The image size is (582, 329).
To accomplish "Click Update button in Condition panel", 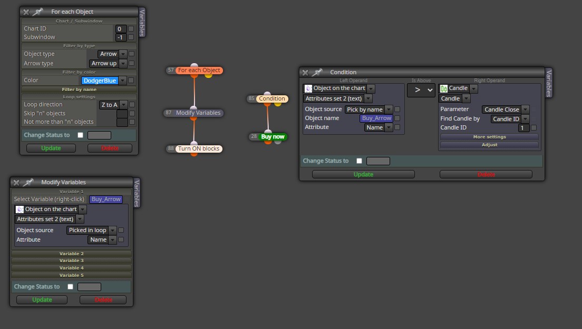I will [x=363, y=175].
